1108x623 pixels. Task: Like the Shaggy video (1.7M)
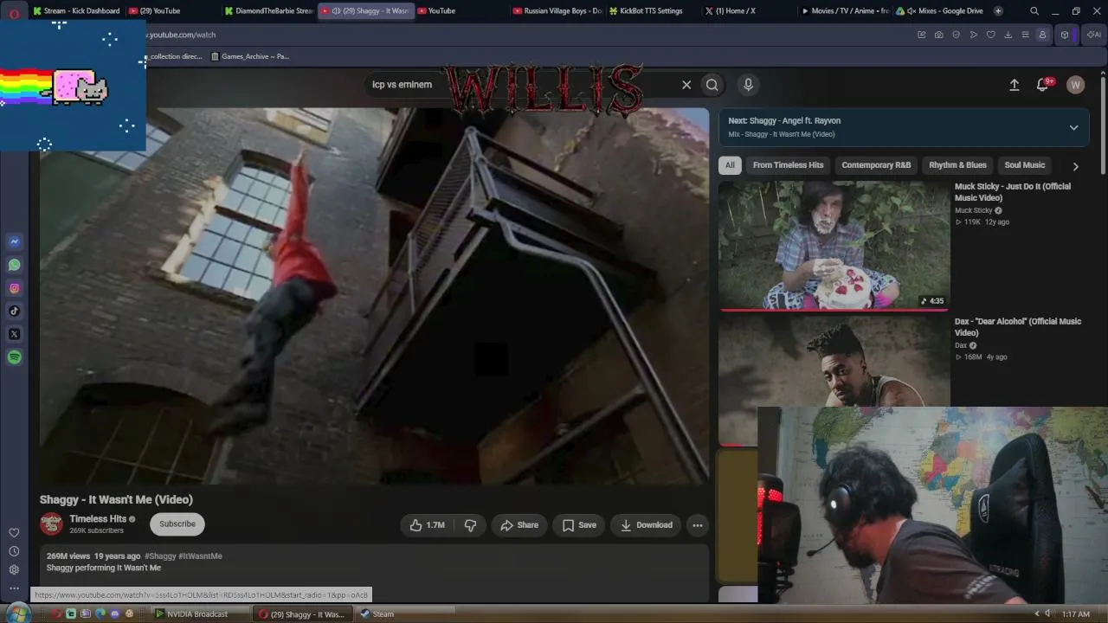428,525
